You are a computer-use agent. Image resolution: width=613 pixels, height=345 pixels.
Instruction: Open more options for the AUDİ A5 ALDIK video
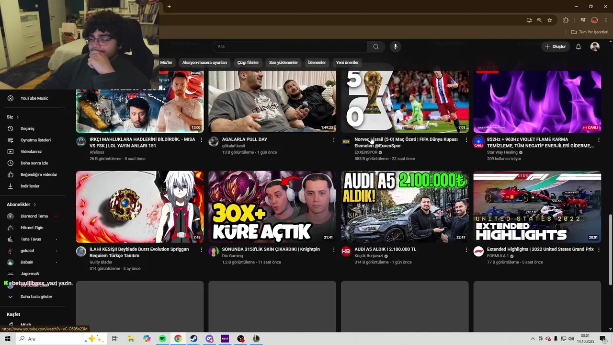click(466, 250)
